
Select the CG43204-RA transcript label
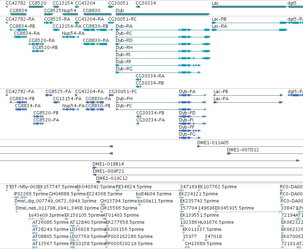[89, 19]
